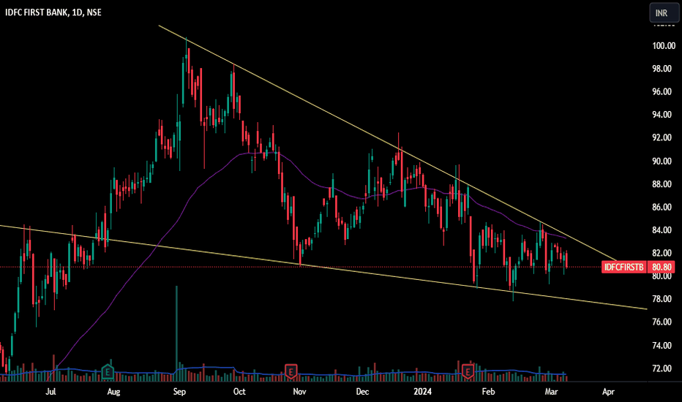Click the 82.00 price axis label

[662, 253]
